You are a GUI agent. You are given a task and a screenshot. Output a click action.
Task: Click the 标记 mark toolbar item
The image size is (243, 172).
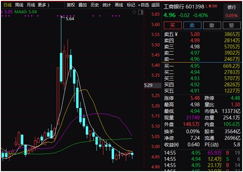pyautogui.click(x=131, y=5)
